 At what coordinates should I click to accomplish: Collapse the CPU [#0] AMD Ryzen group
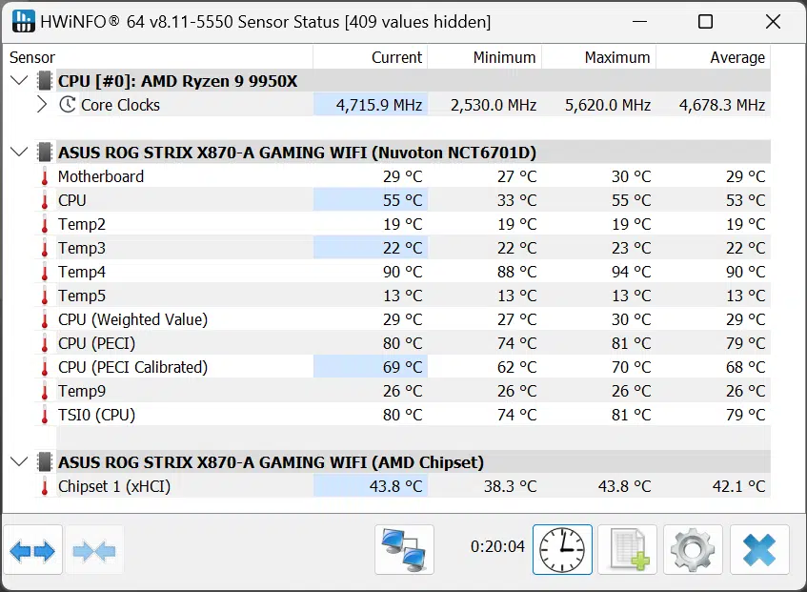pos(19,80)
